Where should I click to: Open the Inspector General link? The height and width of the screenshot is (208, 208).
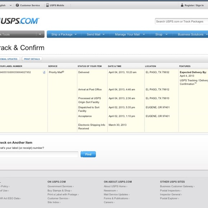pyautogui.click(x=171, y=194)
